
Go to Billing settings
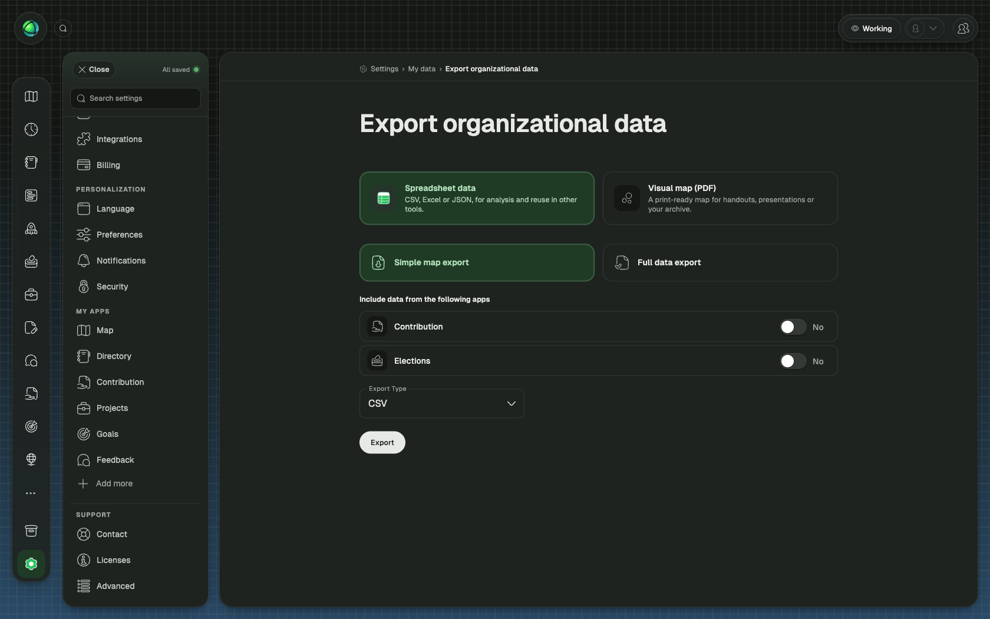click(x=136, y=165)
